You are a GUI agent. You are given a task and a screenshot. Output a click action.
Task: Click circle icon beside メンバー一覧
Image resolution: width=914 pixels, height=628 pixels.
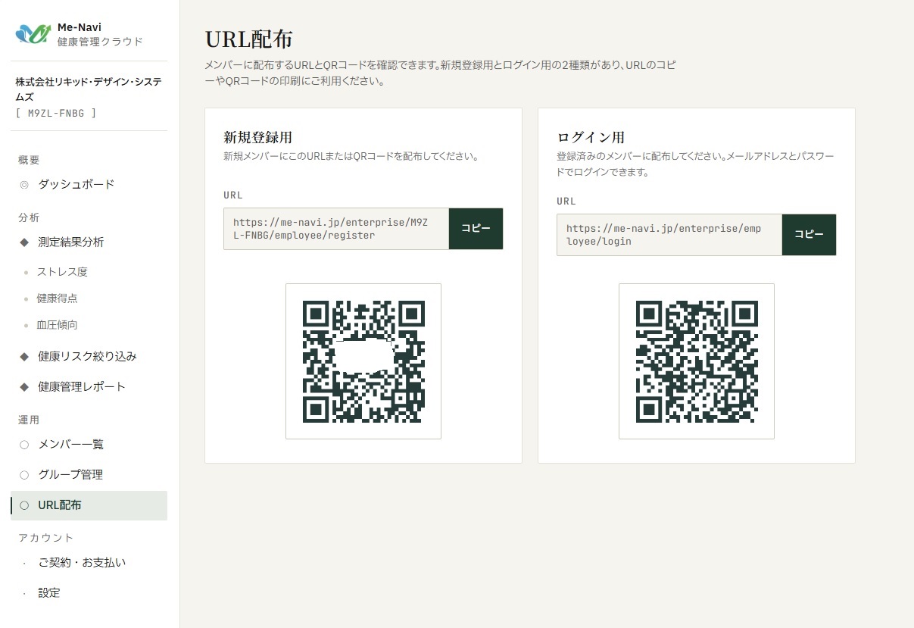coord(24,445)
